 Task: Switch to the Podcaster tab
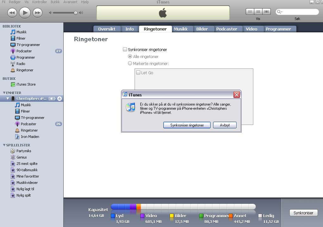pyautogui.click(x=227, y=29)
